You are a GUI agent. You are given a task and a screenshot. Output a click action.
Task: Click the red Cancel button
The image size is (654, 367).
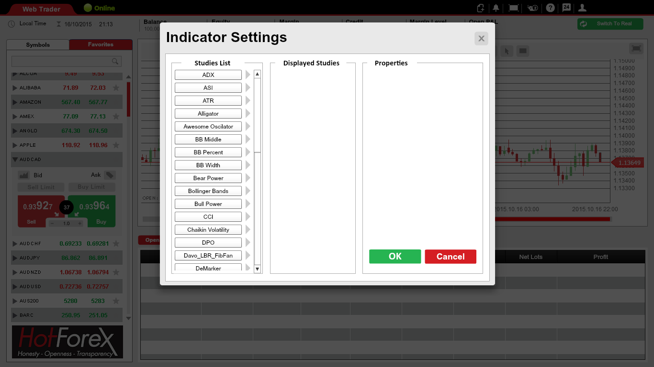tap(451, 257)
